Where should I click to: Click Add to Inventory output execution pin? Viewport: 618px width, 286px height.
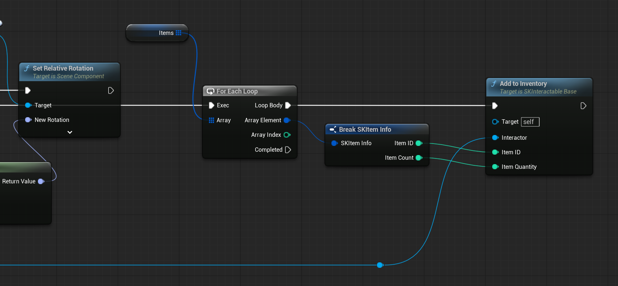point(583,106)
